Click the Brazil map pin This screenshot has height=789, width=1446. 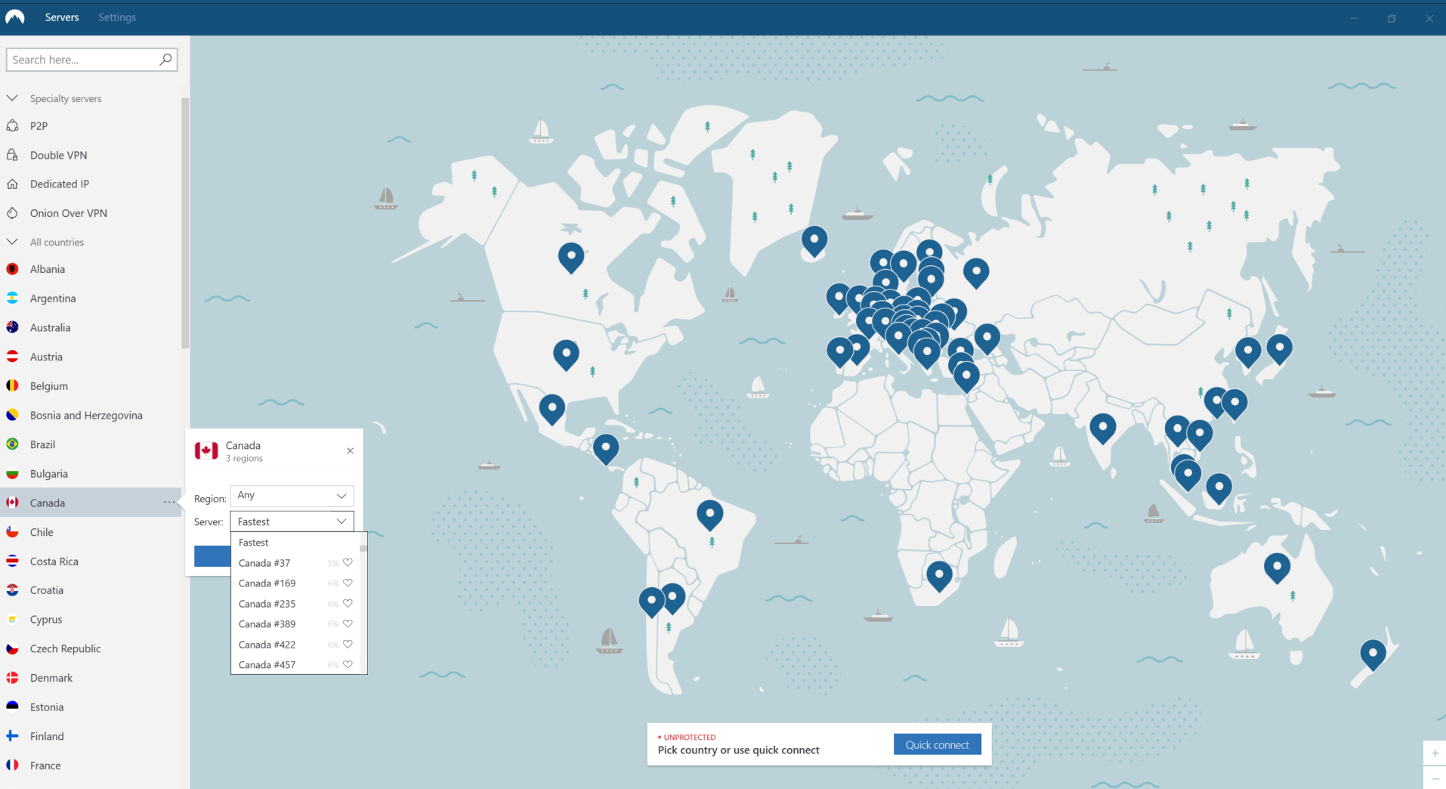[709, 515]
